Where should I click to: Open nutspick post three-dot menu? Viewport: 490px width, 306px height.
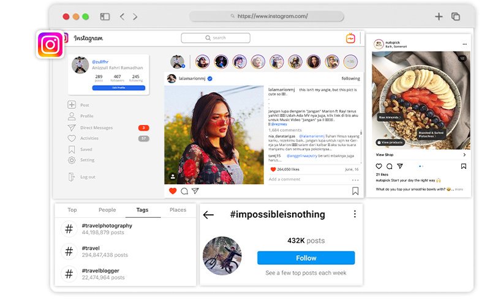[465, 44]
